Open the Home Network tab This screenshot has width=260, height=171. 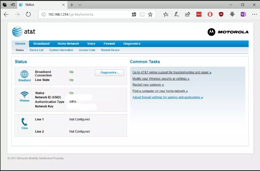(x=68, y=44)
